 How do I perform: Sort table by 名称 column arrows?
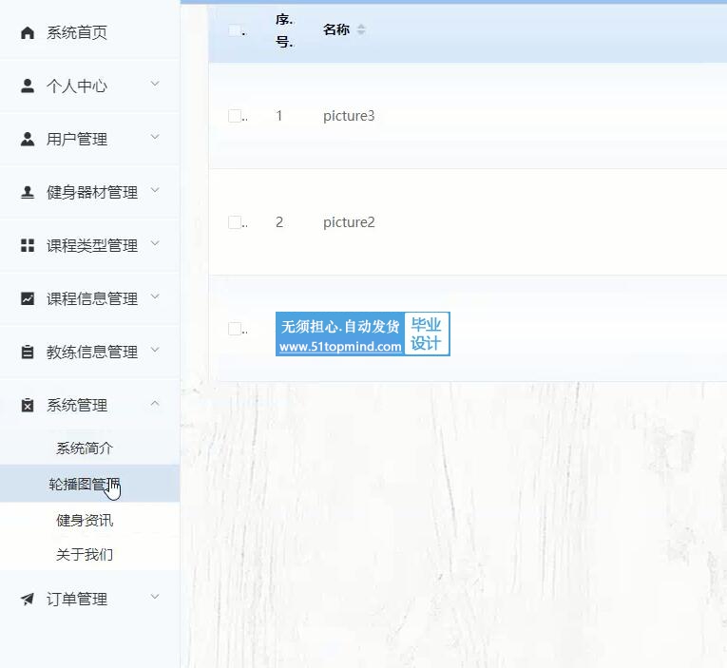361,30
